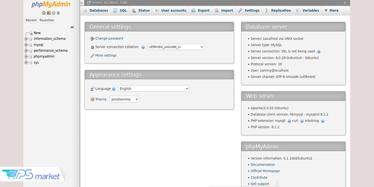Open help icon beside Language
Viewport: 374px width, 187px height.
coord(114,89)
